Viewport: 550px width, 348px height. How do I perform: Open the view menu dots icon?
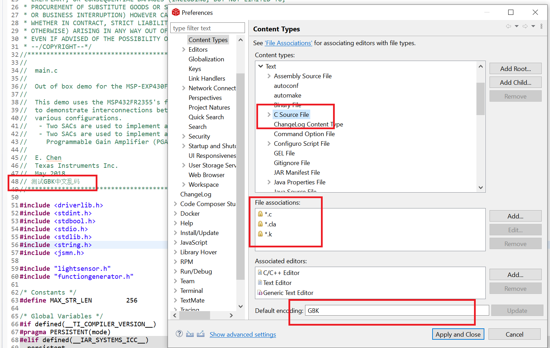pyautogui.click(x=541, y=26)
